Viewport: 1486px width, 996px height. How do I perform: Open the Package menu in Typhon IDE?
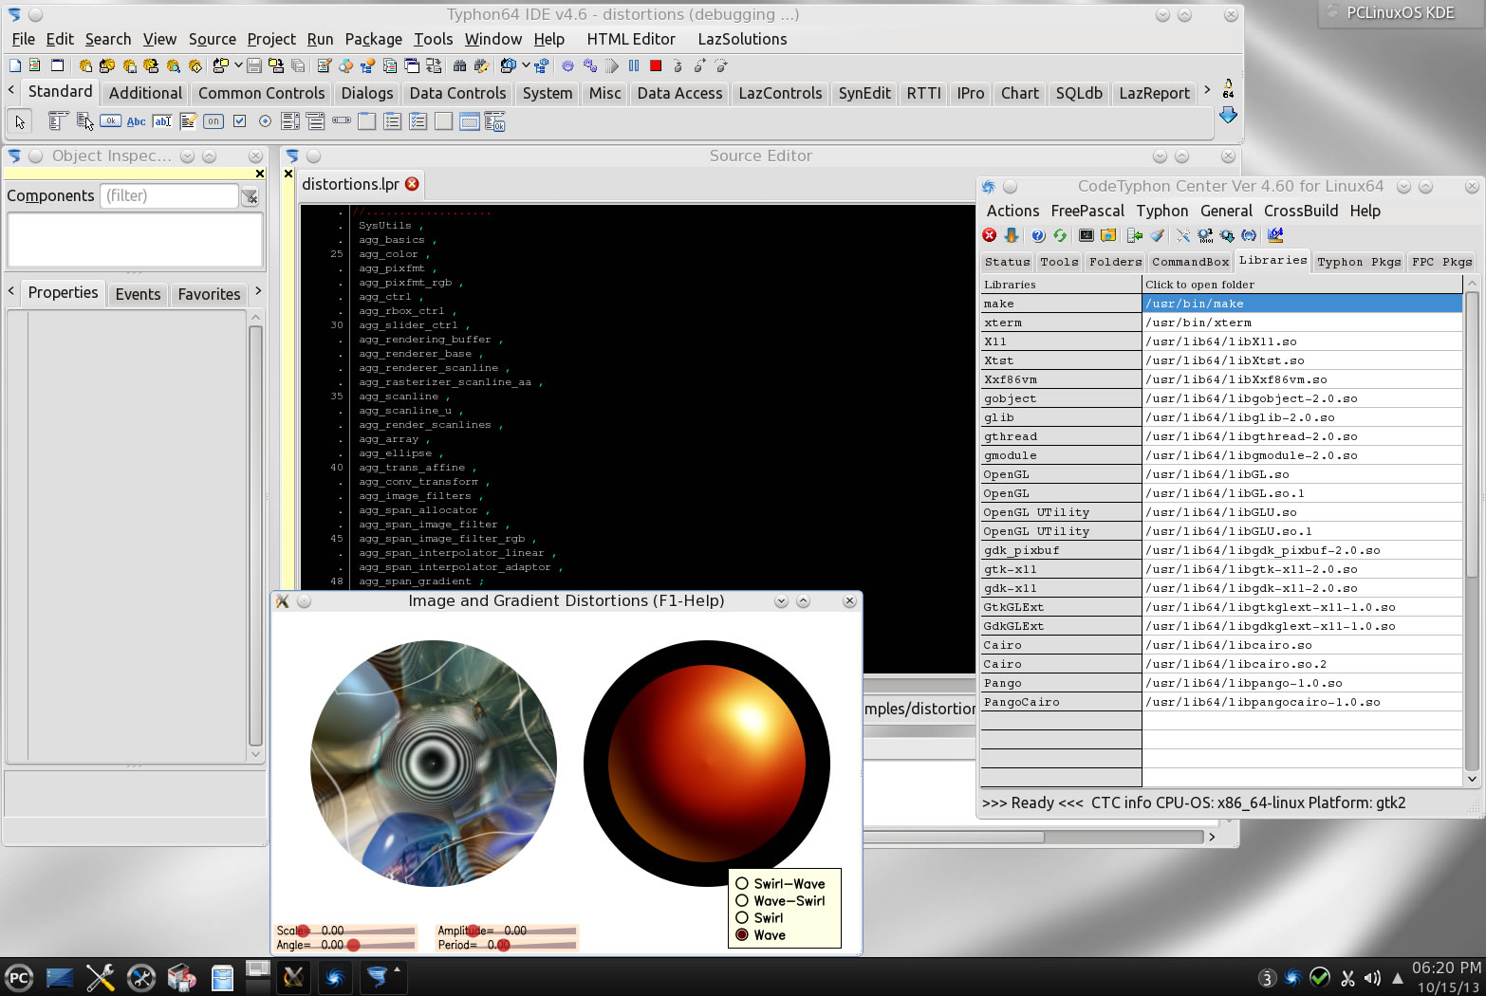373,39
